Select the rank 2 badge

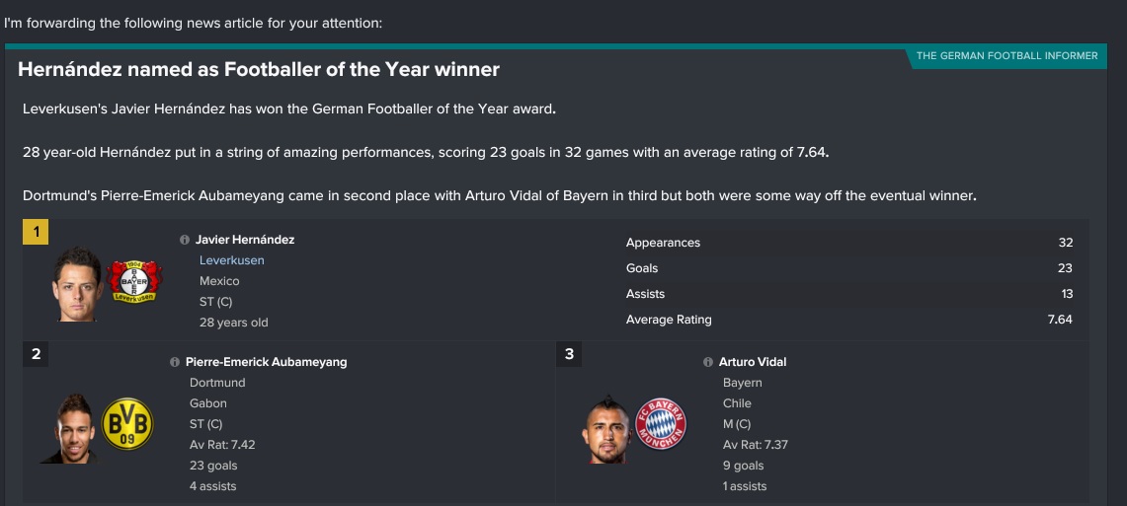click(x=36, y=354)
